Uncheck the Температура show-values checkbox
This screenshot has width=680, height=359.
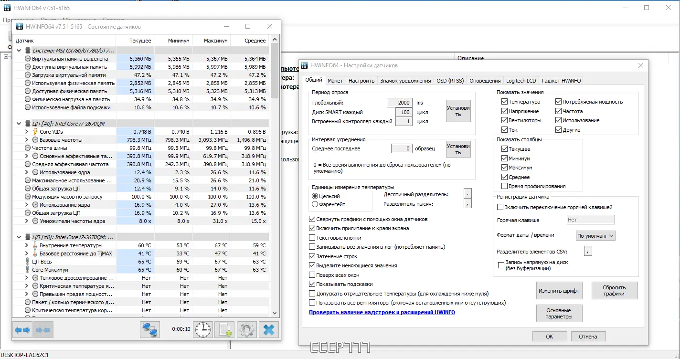[x=505, y=102]
